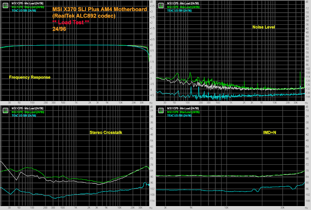Screen dimensions: 311x210
Task: Click the 'Frequency Response' yellow label
Action: tap(30, 77)
